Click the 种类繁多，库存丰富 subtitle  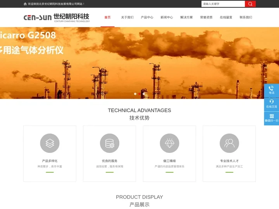50,166
